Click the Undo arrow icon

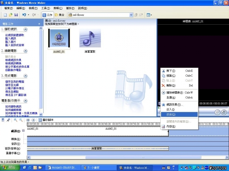click(24, 15)
